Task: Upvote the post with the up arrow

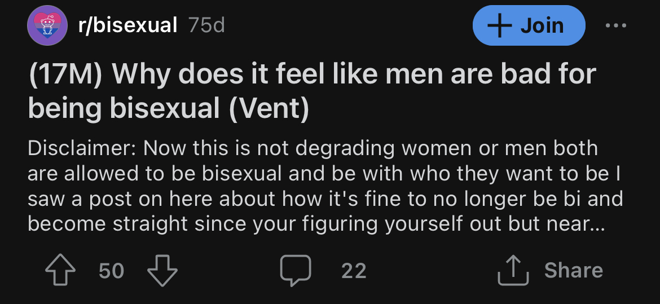Action: [60, 270]
